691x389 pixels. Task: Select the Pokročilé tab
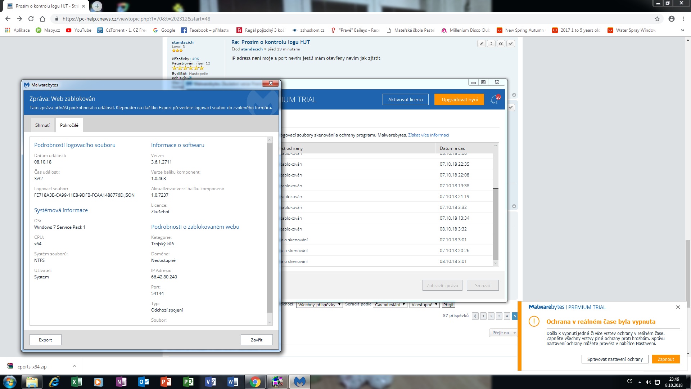coord(69,125)
